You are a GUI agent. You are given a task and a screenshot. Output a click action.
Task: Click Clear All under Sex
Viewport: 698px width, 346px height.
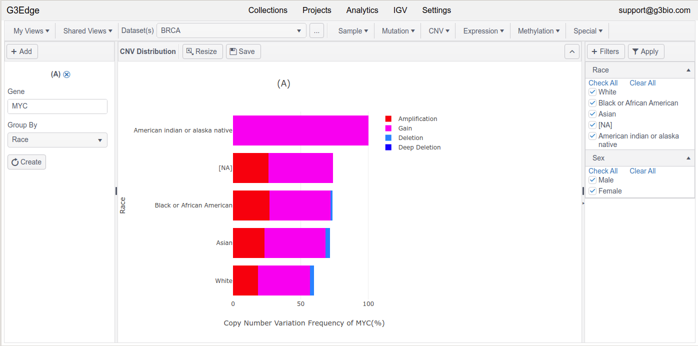click(x=642, y=171)
